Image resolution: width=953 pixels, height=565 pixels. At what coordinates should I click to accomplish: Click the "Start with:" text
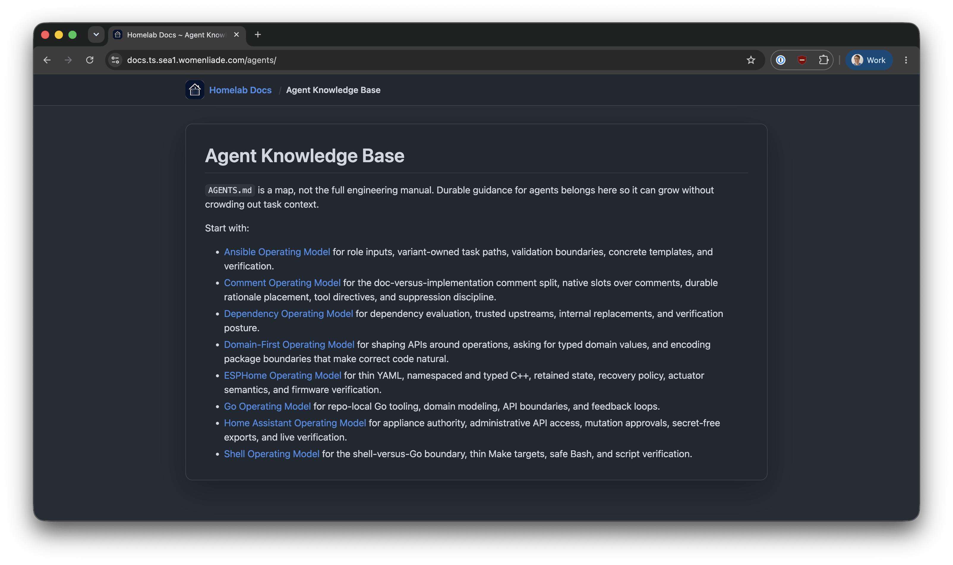pos(227,228)
